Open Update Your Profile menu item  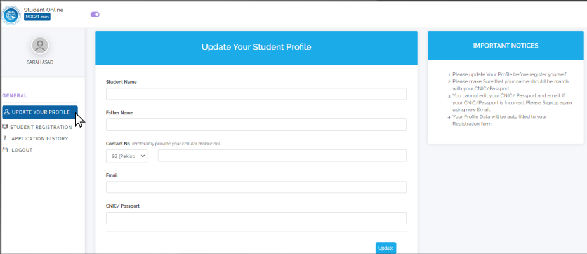[40, 112]
